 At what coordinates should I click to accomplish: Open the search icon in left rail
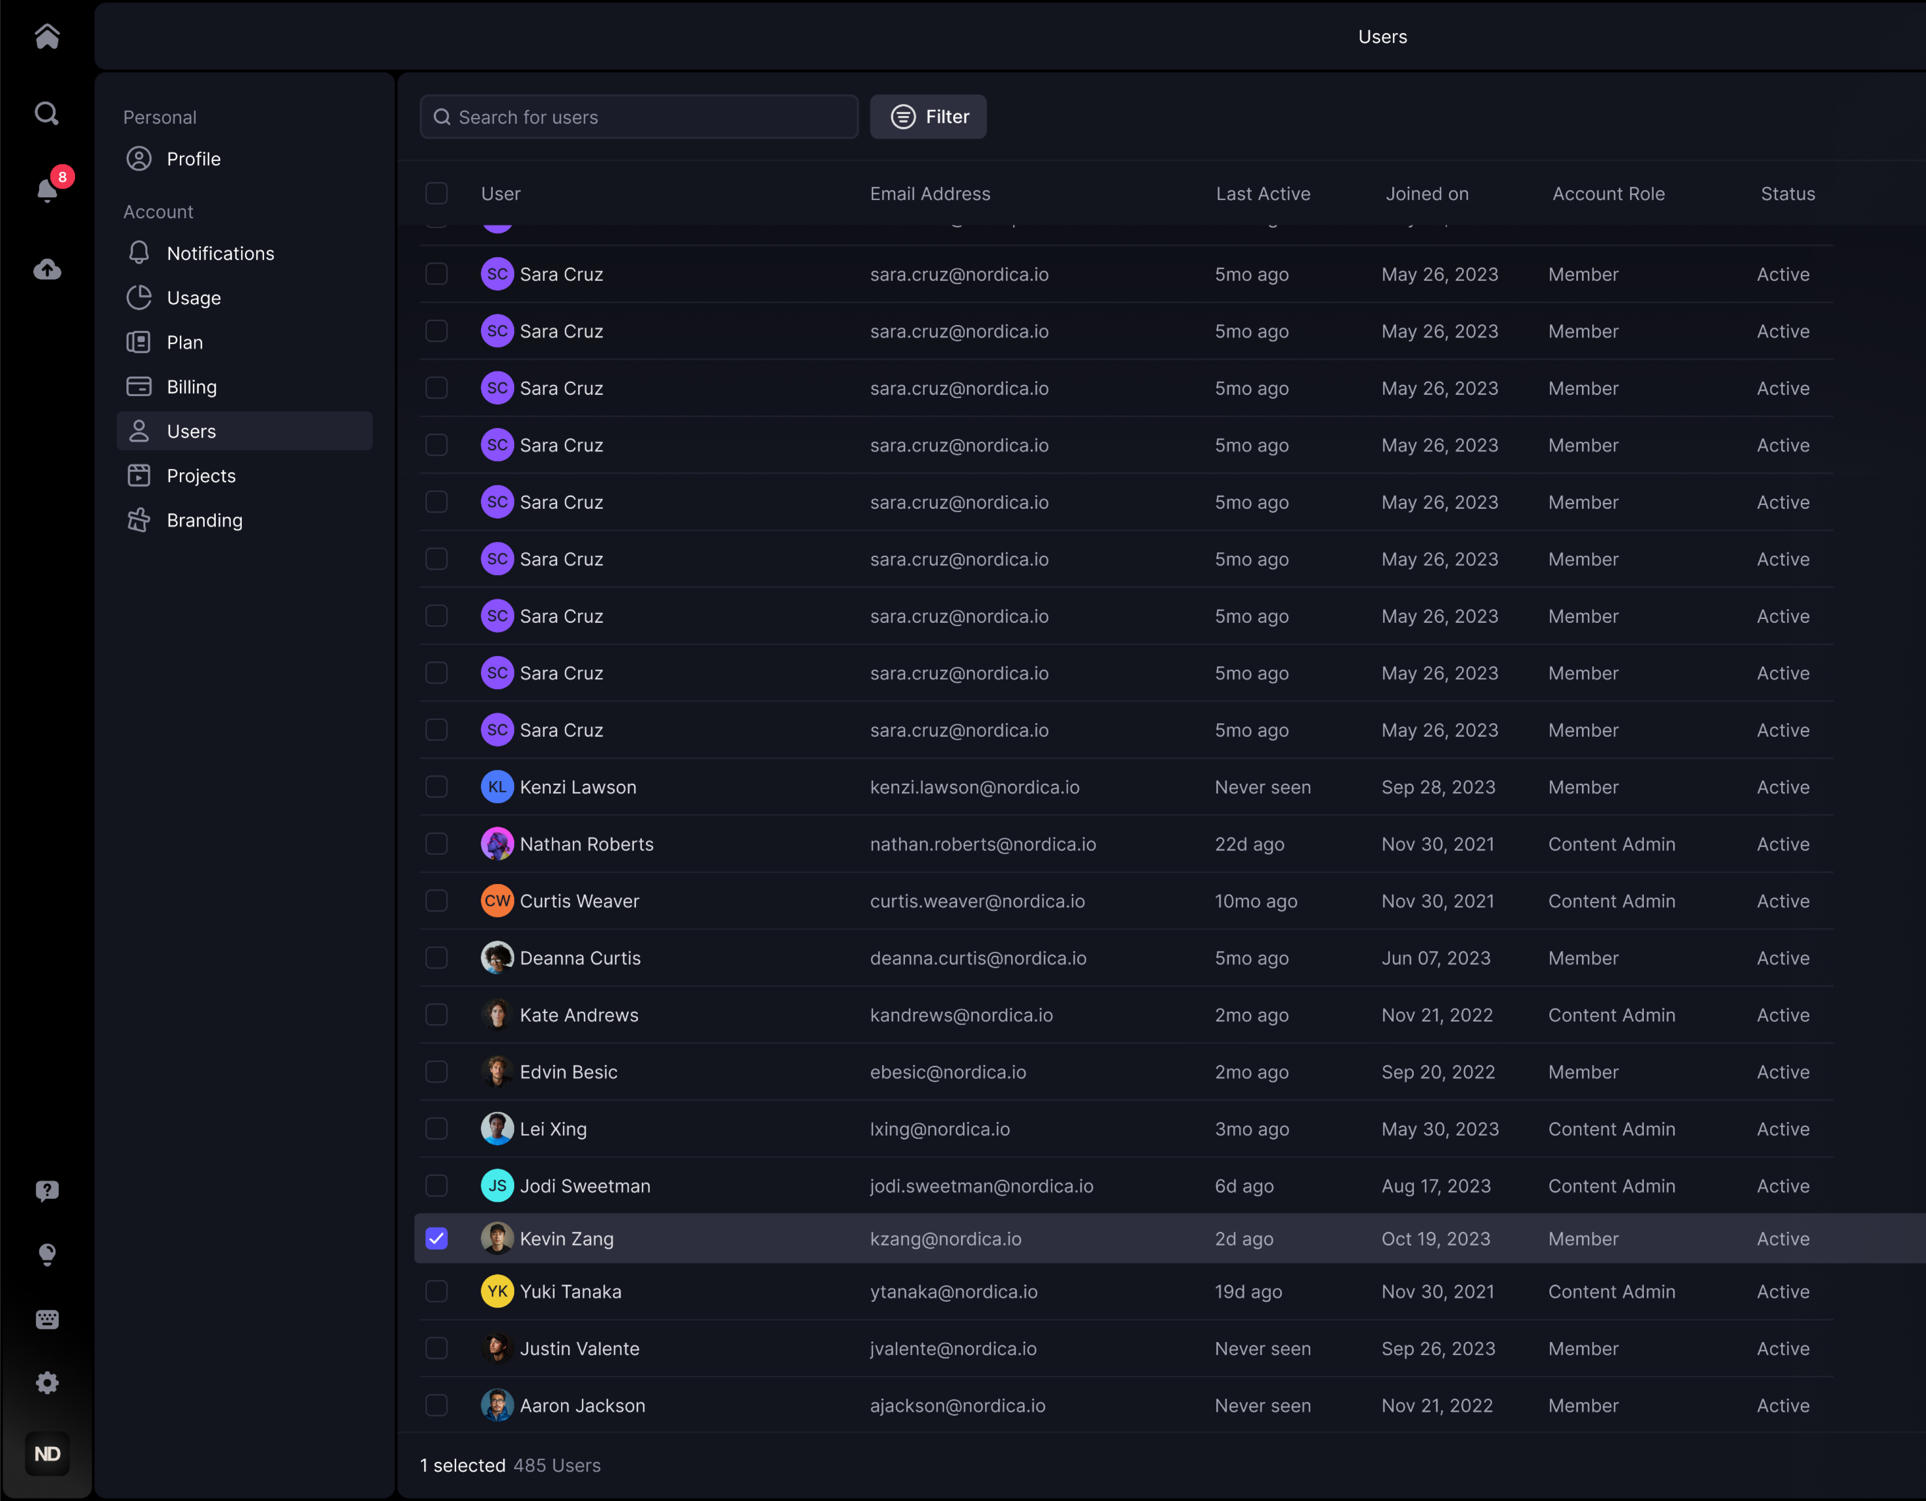(47, 114)
